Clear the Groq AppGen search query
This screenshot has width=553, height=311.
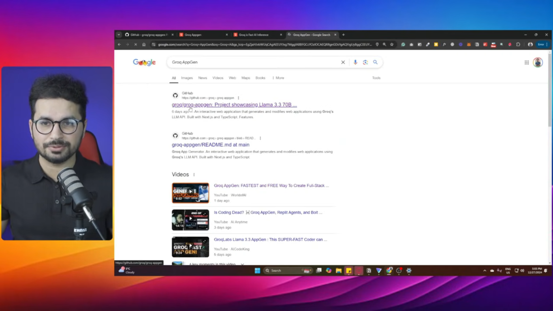tap(343, 62)
